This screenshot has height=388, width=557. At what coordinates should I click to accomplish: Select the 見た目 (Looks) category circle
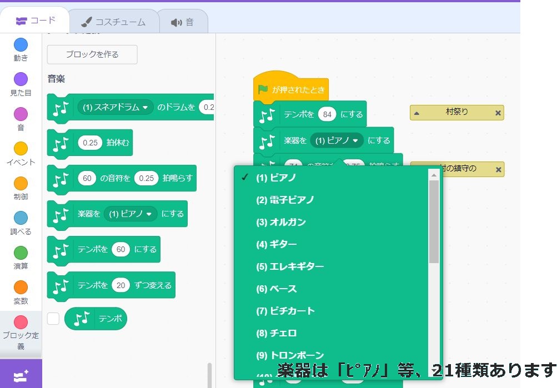[x=21, y=79]
